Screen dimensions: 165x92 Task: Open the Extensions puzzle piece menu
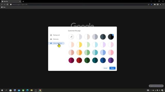[155, 5]
